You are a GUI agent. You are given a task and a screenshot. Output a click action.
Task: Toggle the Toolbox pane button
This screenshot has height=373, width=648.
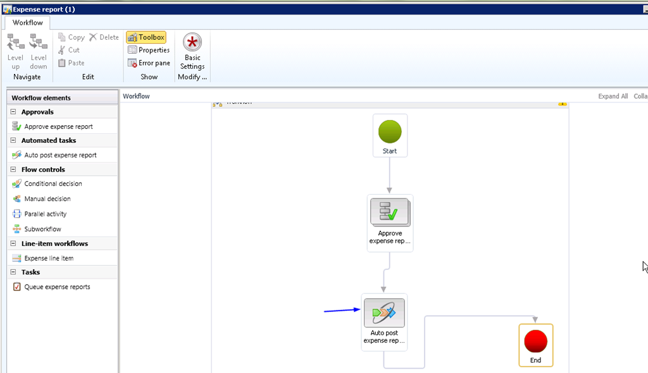[x=146, y=37]
